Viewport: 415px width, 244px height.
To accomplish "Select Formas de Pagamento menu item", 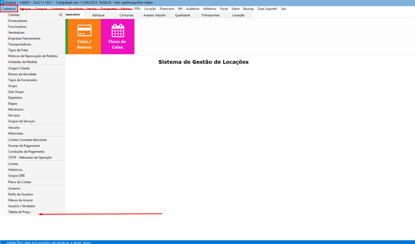I will coord(24,146).
